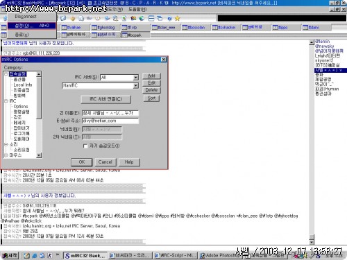Click the yellow star toolbar icon

177,18
